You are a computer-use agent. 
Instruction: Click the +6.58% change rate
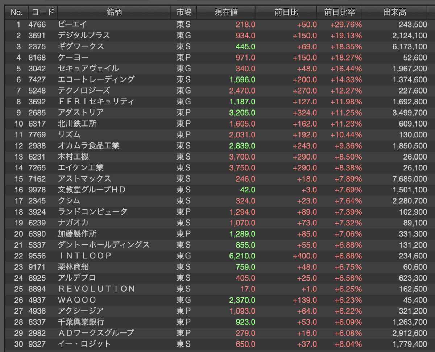(348, 278)
